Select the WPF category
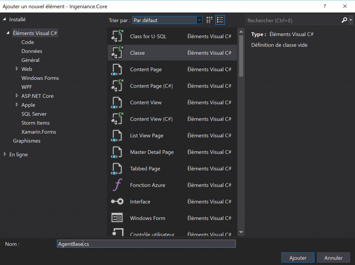Image resolution: width=355 pixels, height=265 pixels. click(27, 87)
